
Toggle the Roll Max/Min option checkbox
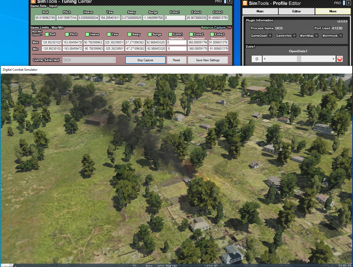(x=47, y=34)
